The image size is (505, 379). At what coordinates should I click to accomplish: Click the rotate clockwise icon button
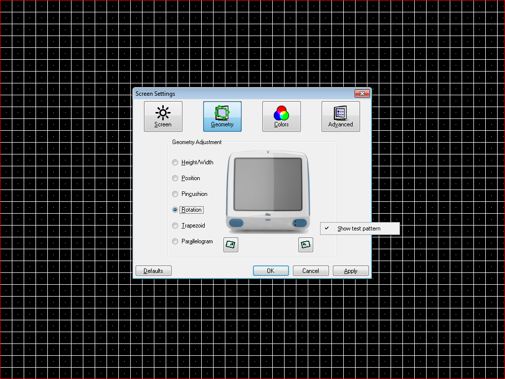tap(231, 245)
